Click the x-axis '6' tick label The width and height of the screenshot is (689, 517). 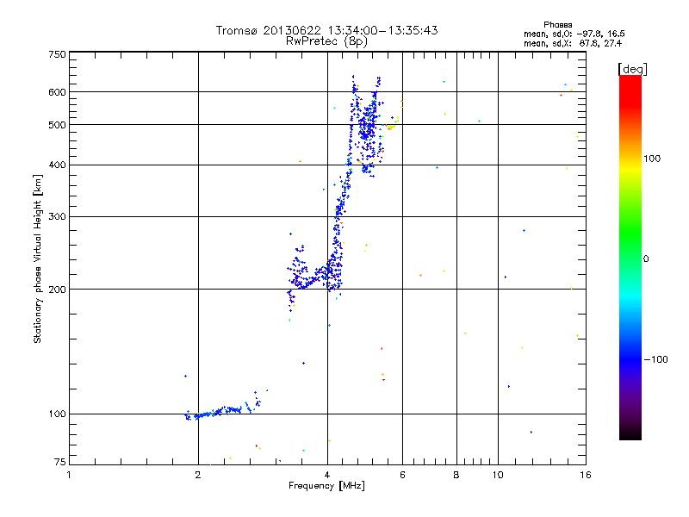pyautogui.click(x=402, y=475)
